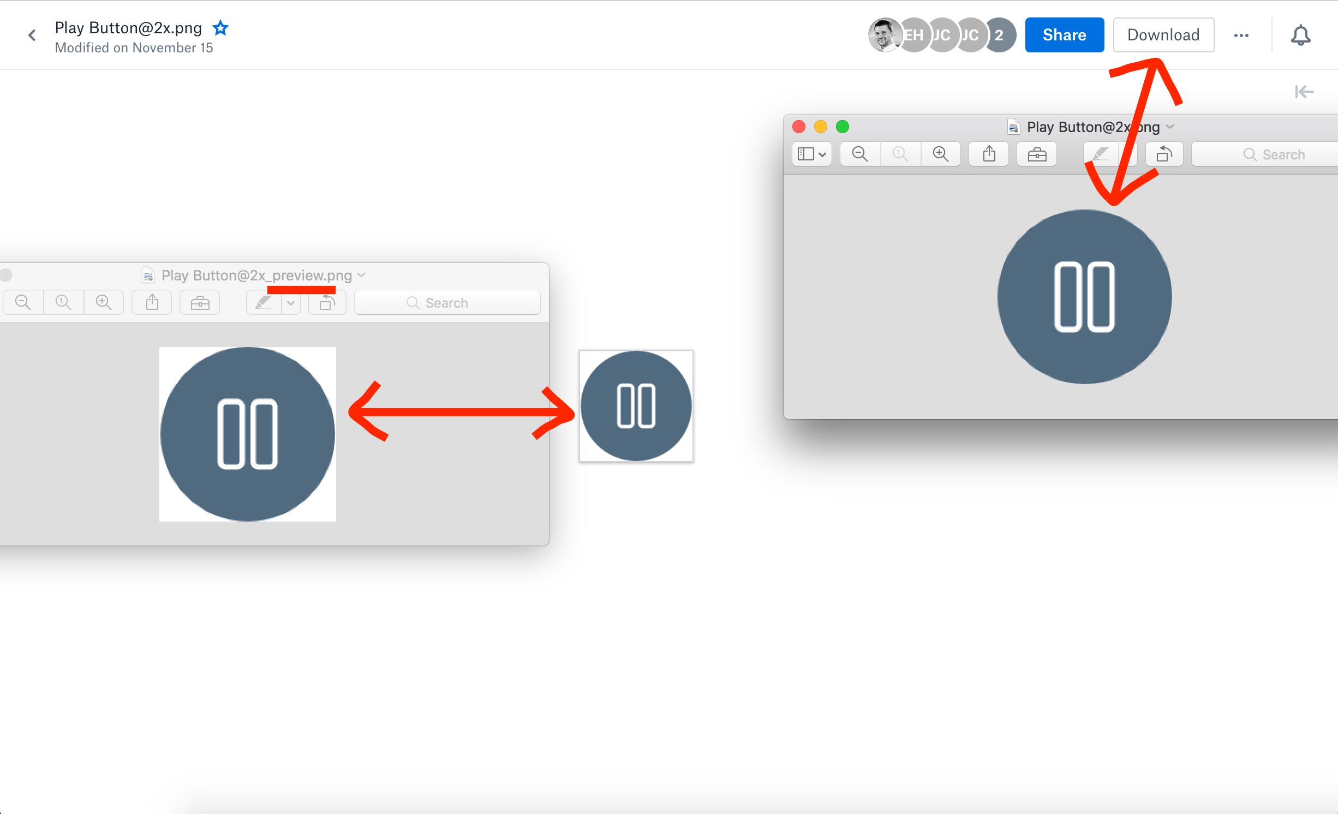Click the three-dot overflow menu in Dropbox
1338x814 pixels.
(1241, 35)
